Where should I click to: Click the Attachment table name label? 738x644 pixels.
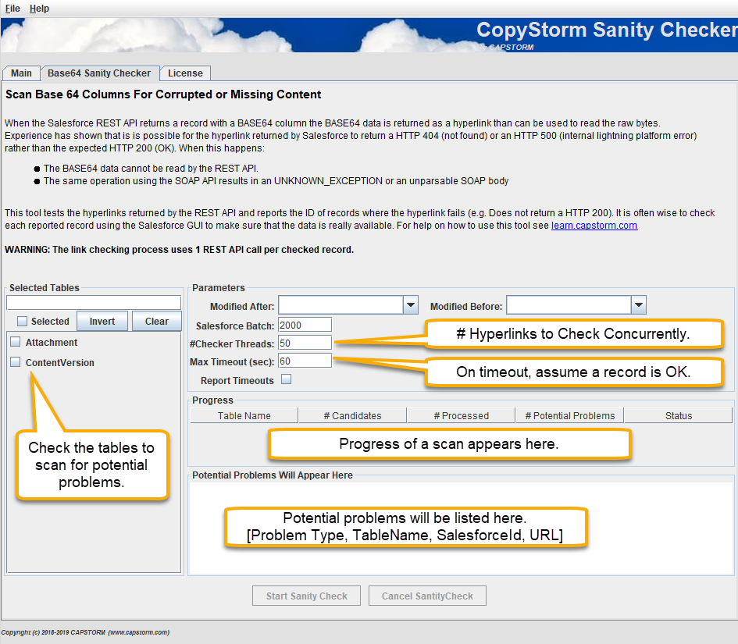pos(52,343)
